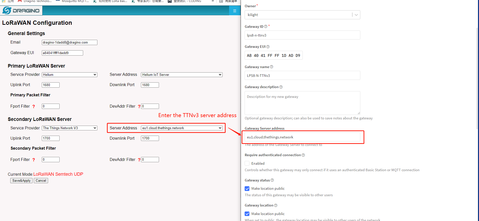Open primary Service Provider dropdown (Helium)
This screenshot has width=479, height=221.
70,75
